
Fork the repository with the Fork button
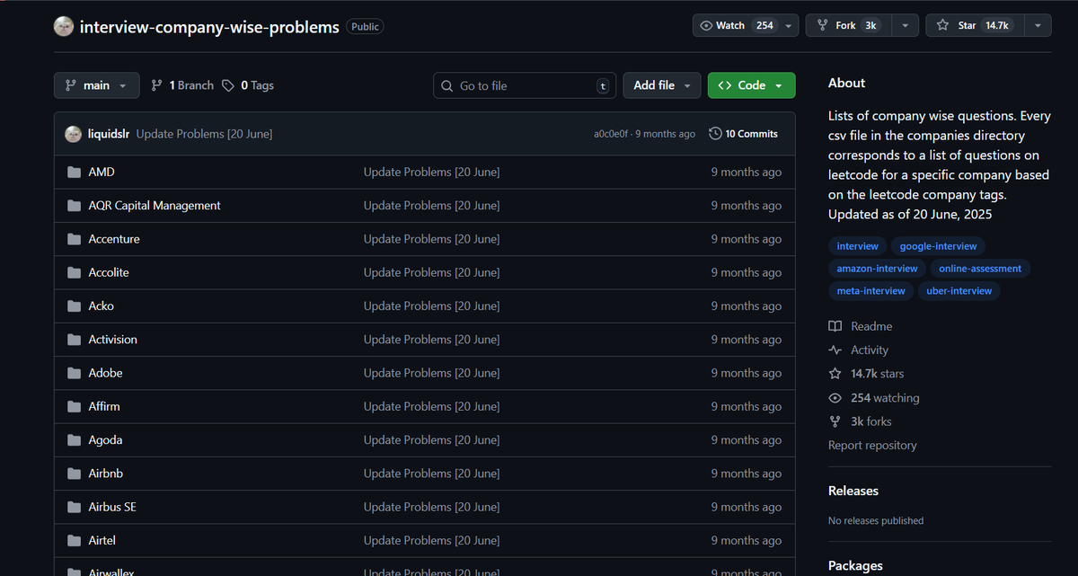pos(848,26)
